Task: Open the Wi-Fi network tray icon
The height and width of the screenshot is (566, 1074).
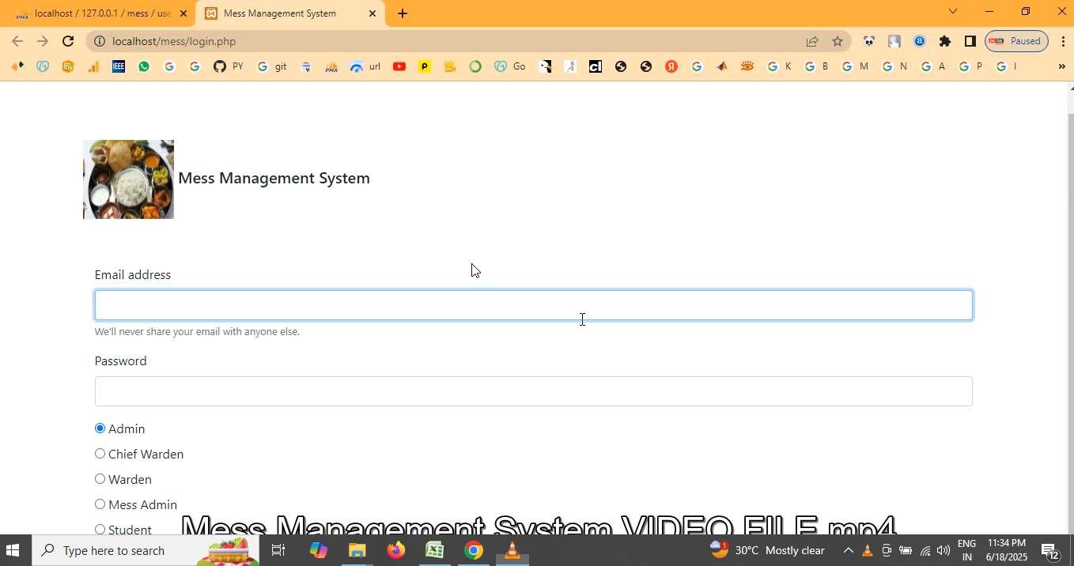Action: tap(925, 550)
